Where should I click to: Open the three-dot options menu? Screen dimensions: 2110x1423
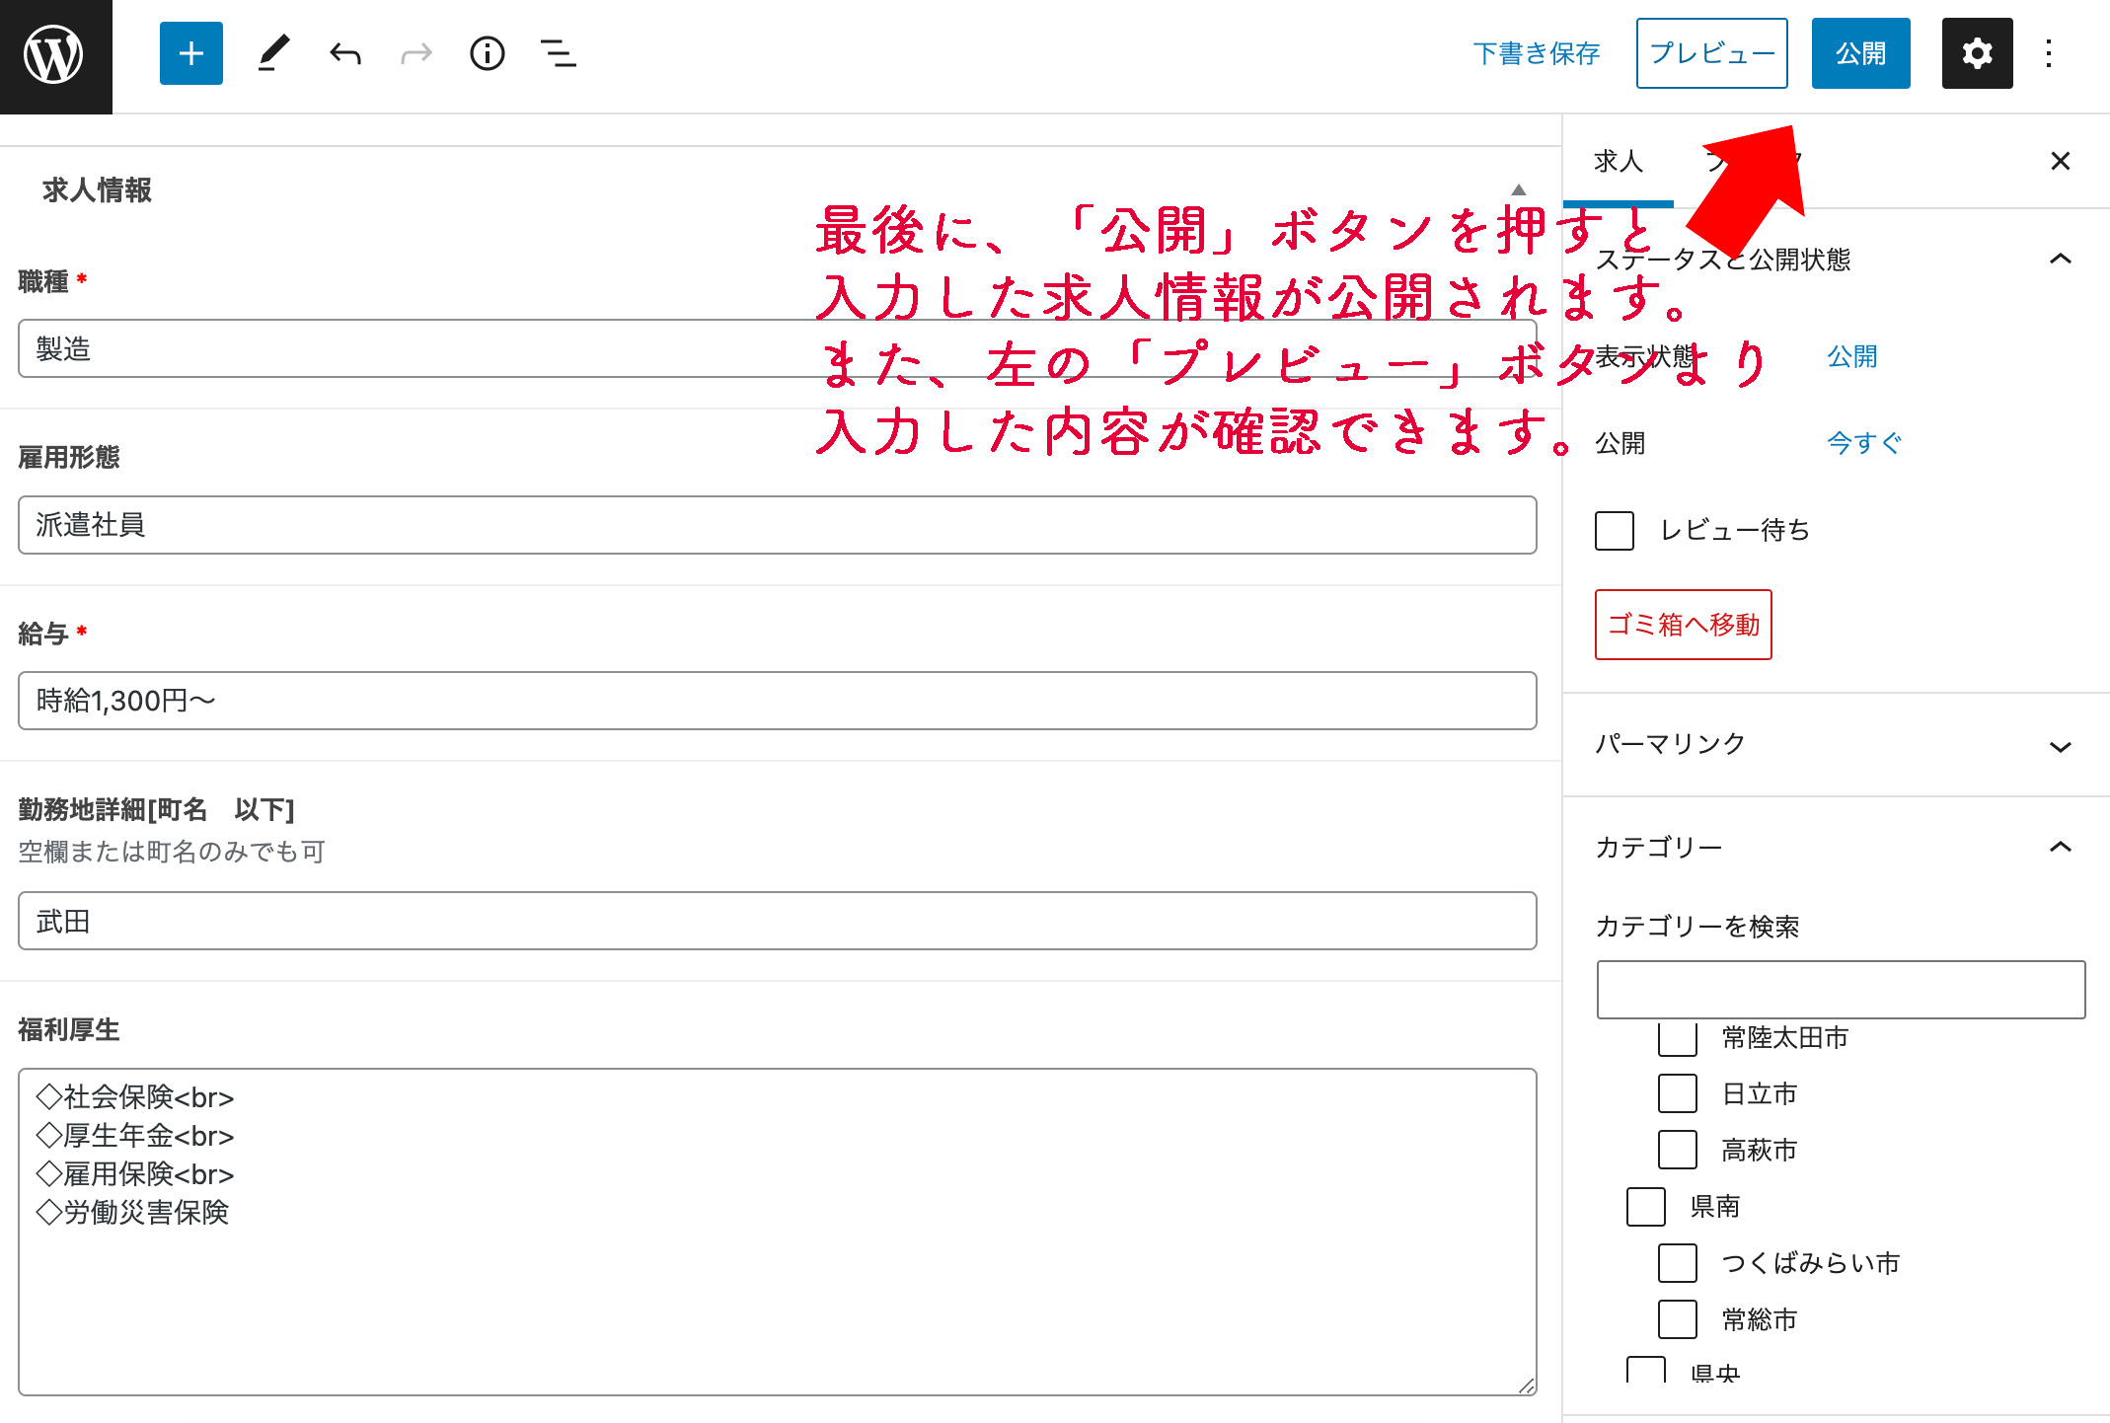[2049, 53]
